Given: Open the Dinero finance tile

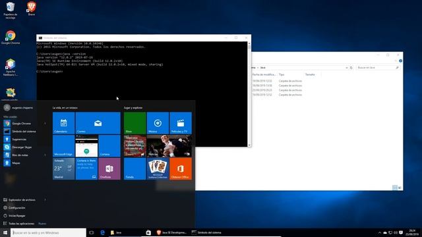Looking at the screenshot, I should point(135,146).
